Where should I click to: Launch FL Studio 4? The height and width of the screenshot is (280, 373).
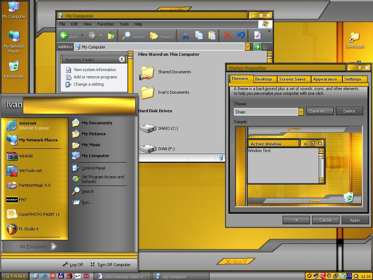[x=22, y=229]
